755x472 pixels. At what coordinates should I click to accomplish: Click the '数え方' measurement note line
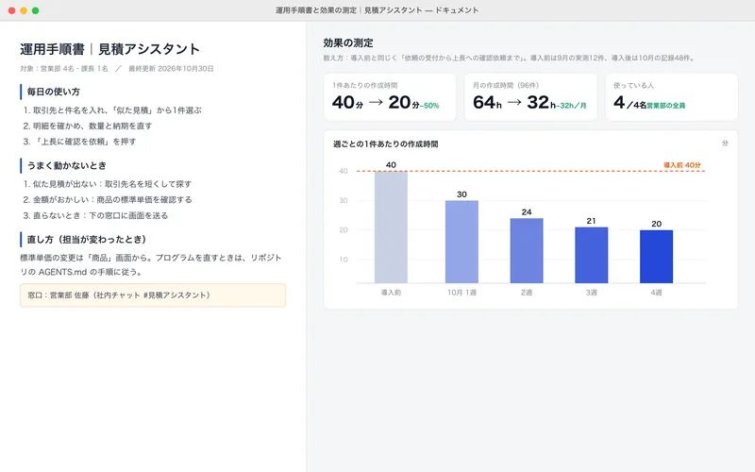tap(510, 58)
